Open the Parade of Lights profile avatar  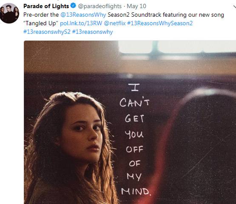[9, 13]
